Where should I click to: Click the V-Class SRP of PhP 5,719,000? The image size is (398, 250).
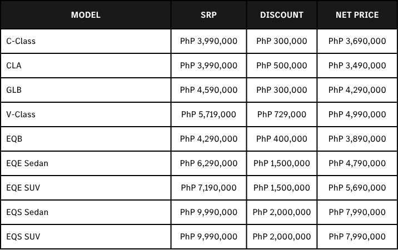click(x=208, y=114)
